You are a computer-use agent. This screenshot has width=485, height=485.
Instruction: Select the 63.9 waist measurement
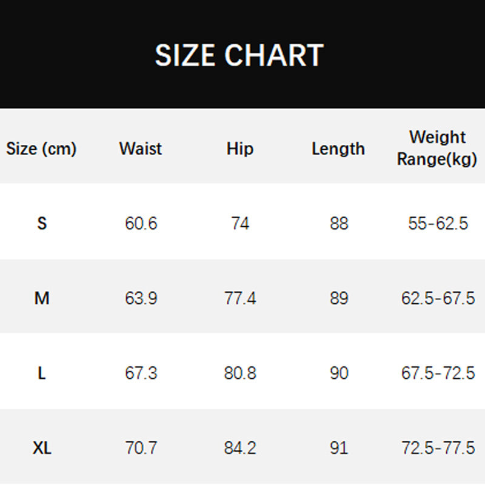[141, 298]
